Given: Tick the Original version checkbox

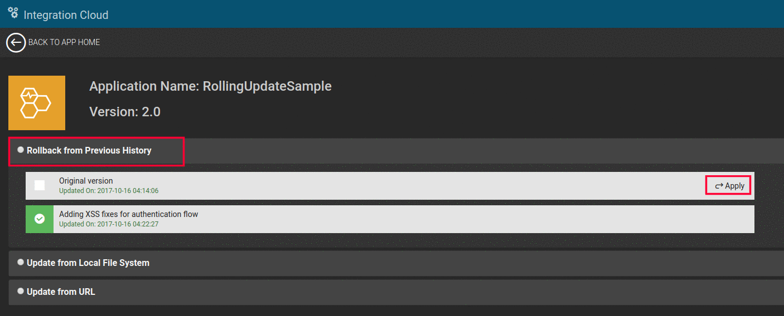Looking at the screenshot, I should click(x=40, y=185).
